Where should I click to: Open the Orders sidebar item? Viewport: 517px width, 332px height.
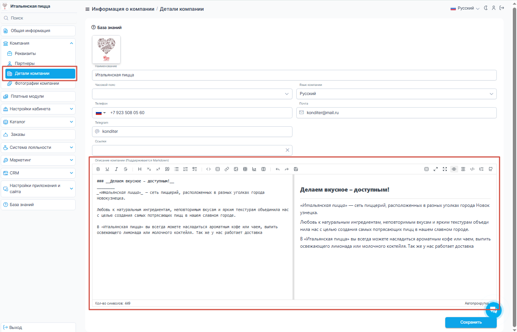(x=38, y=135)
